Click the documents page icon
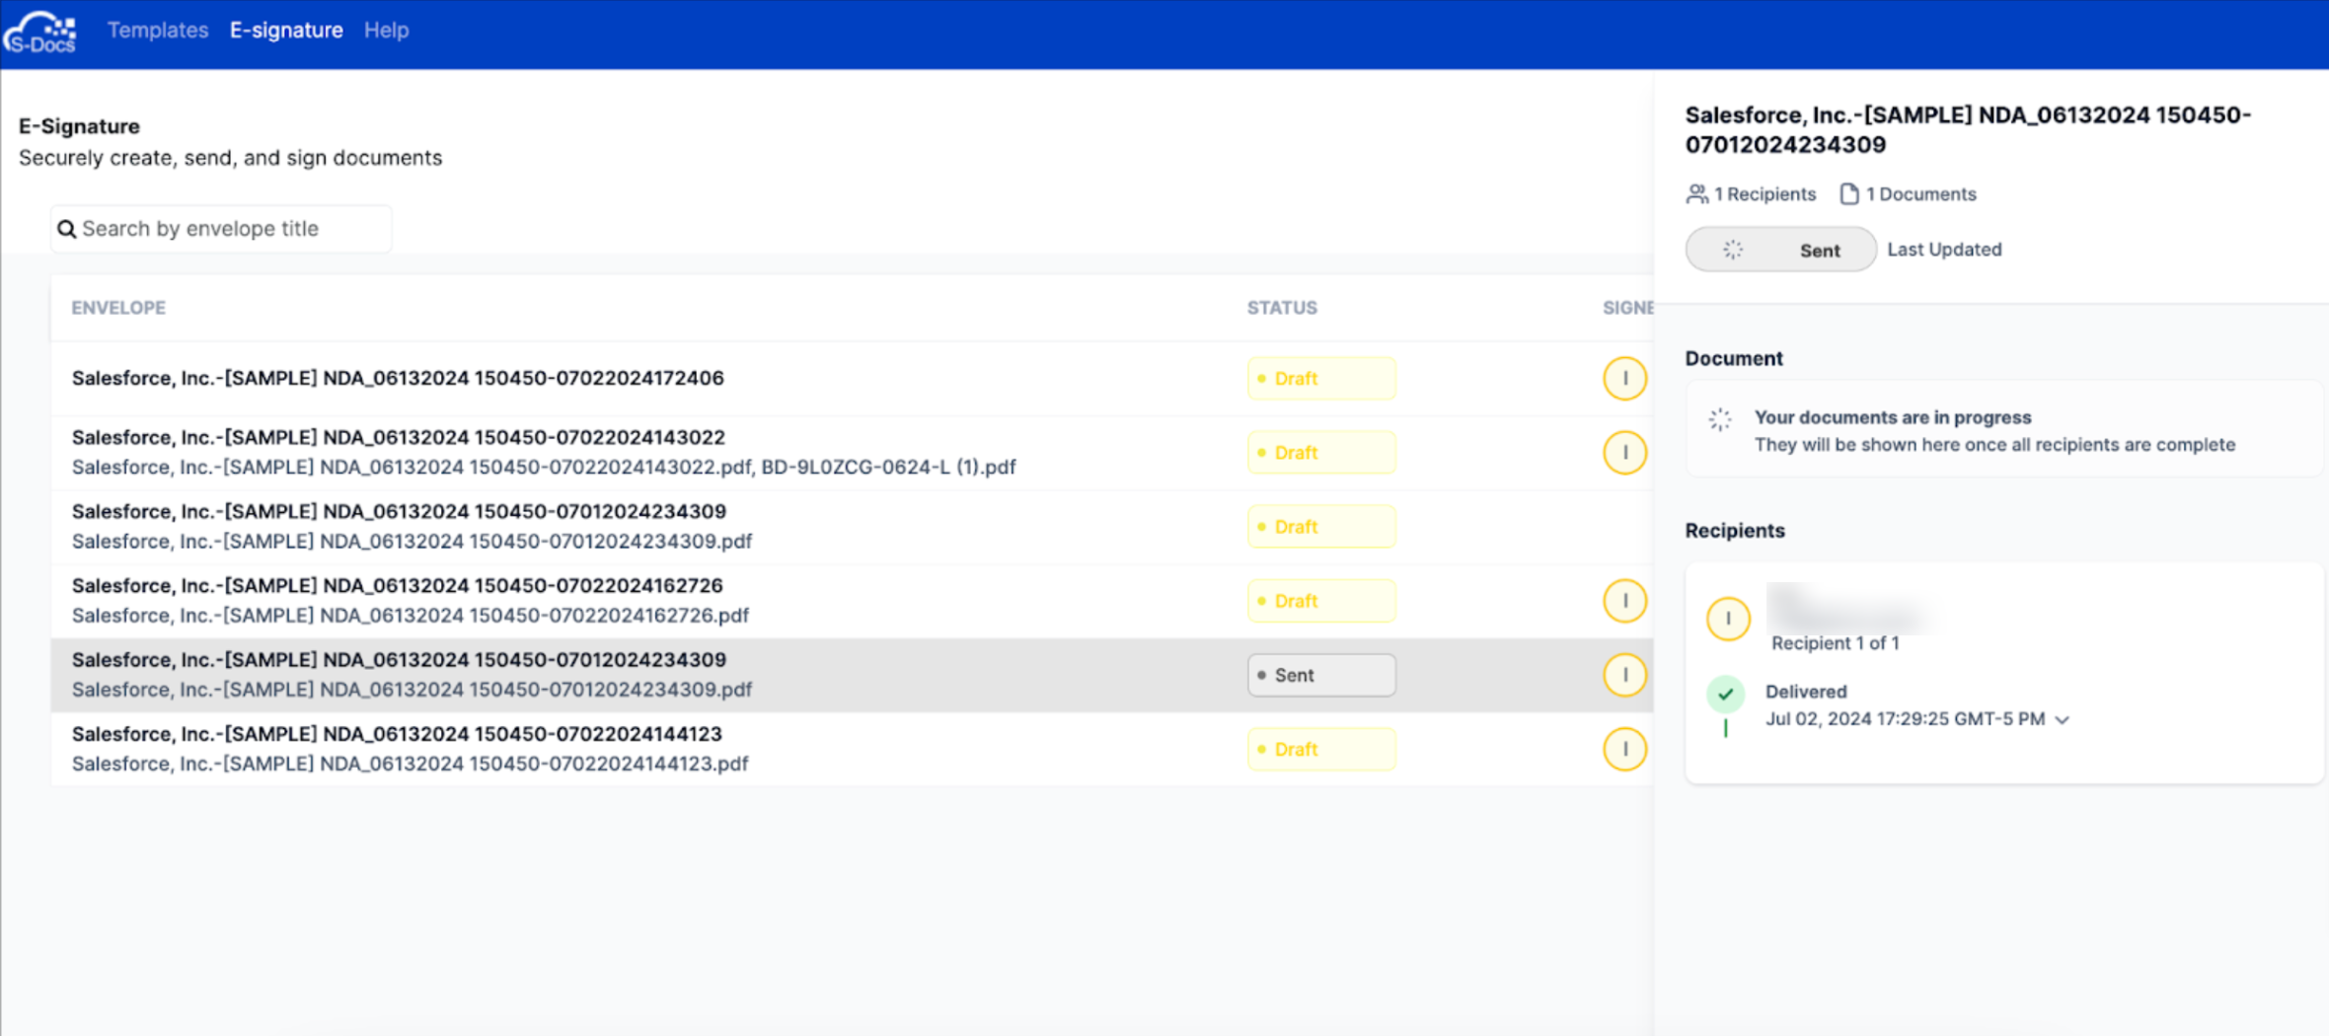This screenshot has width=2329, height=1036. (x=1849, y=194)
